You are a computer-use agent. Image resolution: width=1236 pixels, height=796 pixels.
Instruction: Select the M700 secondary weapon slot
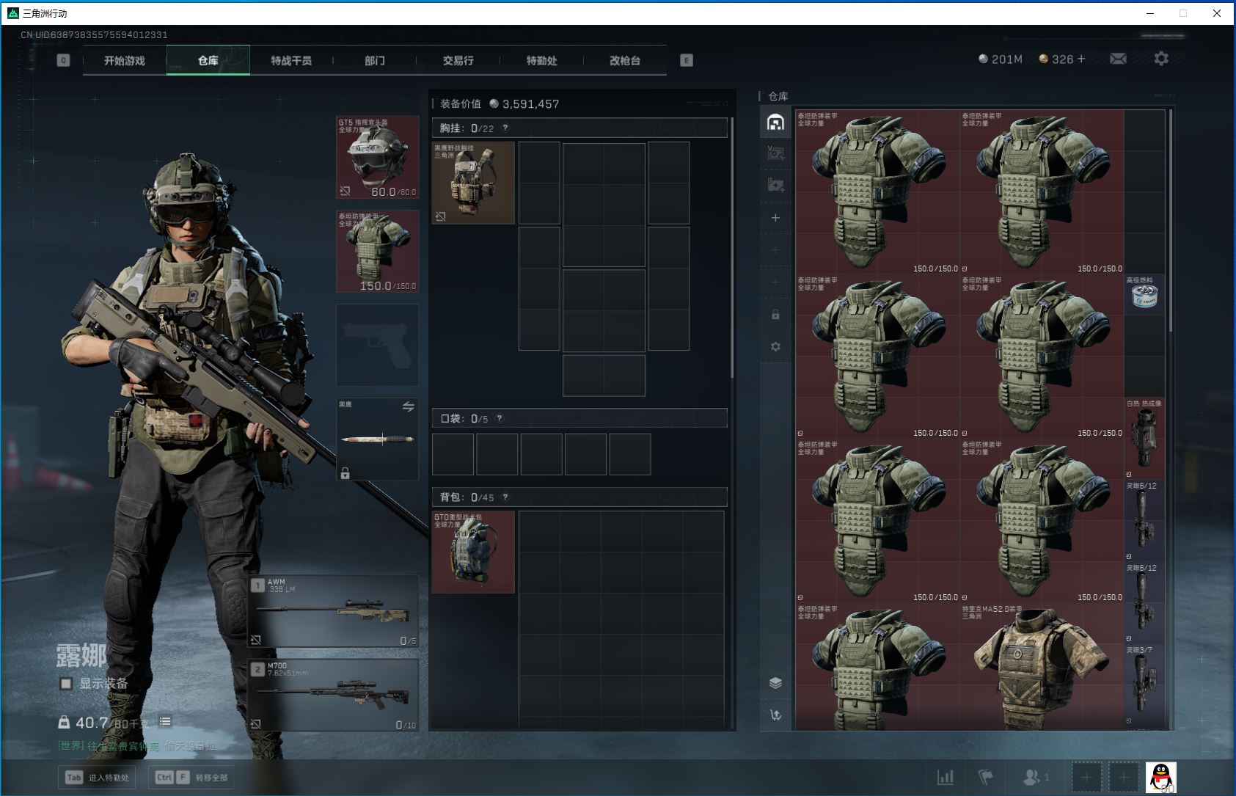point(334,695)
